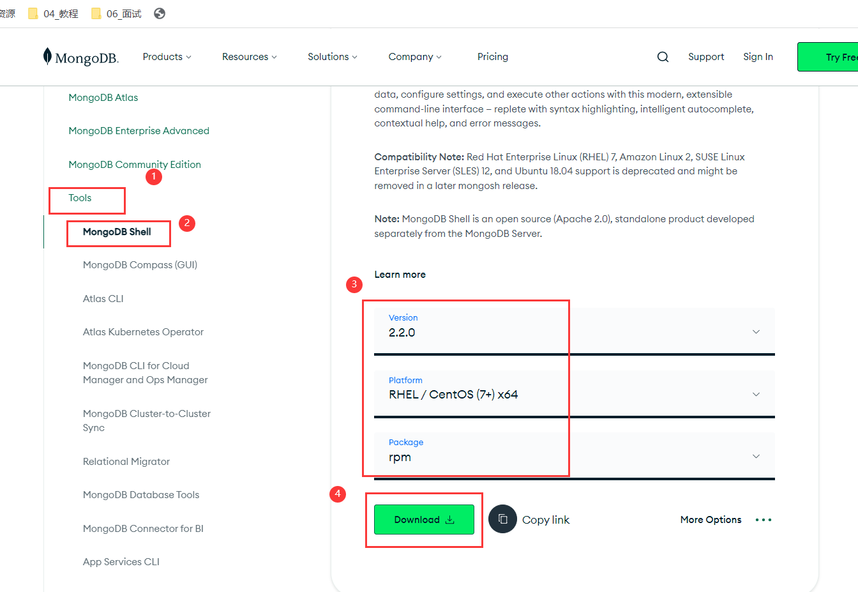The height and width of the screenshot is (592, 858).
Task: Click the Copy link text
Action: (x=546, y=520)
